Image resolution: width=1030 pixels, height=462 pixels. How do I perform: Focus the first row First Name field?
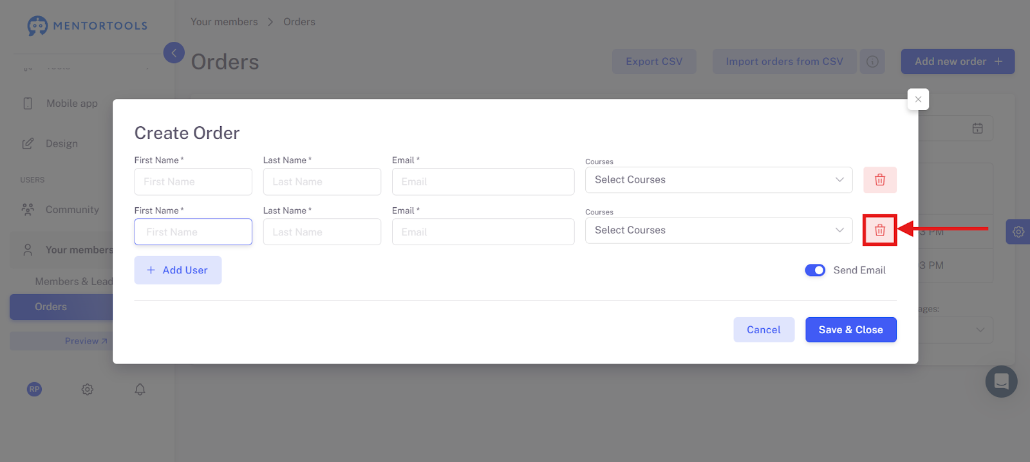click(193, 181)
